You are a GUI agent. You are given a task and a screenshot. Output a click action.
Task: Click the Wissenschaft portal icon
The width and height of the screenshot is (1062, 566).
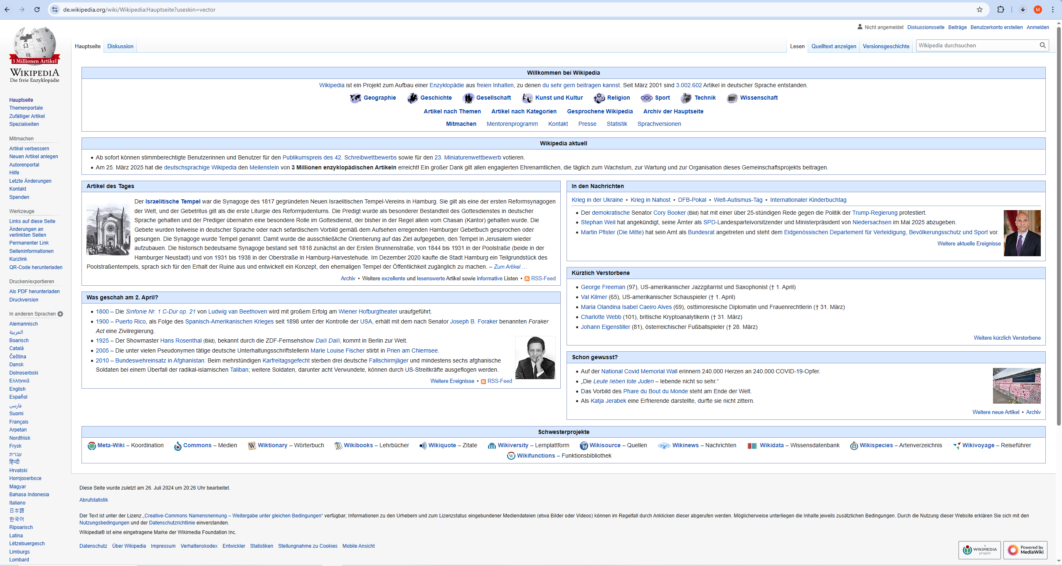pos(732,98)
